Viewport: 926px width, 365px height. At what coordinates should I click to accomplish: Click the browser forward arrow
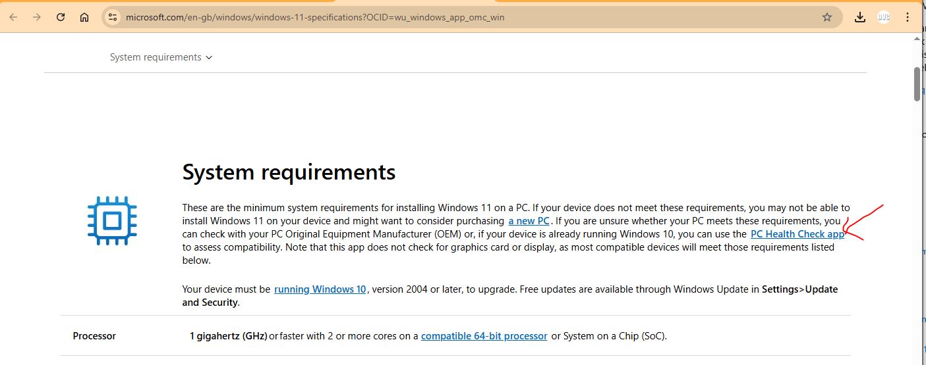(x=36, y=18)
